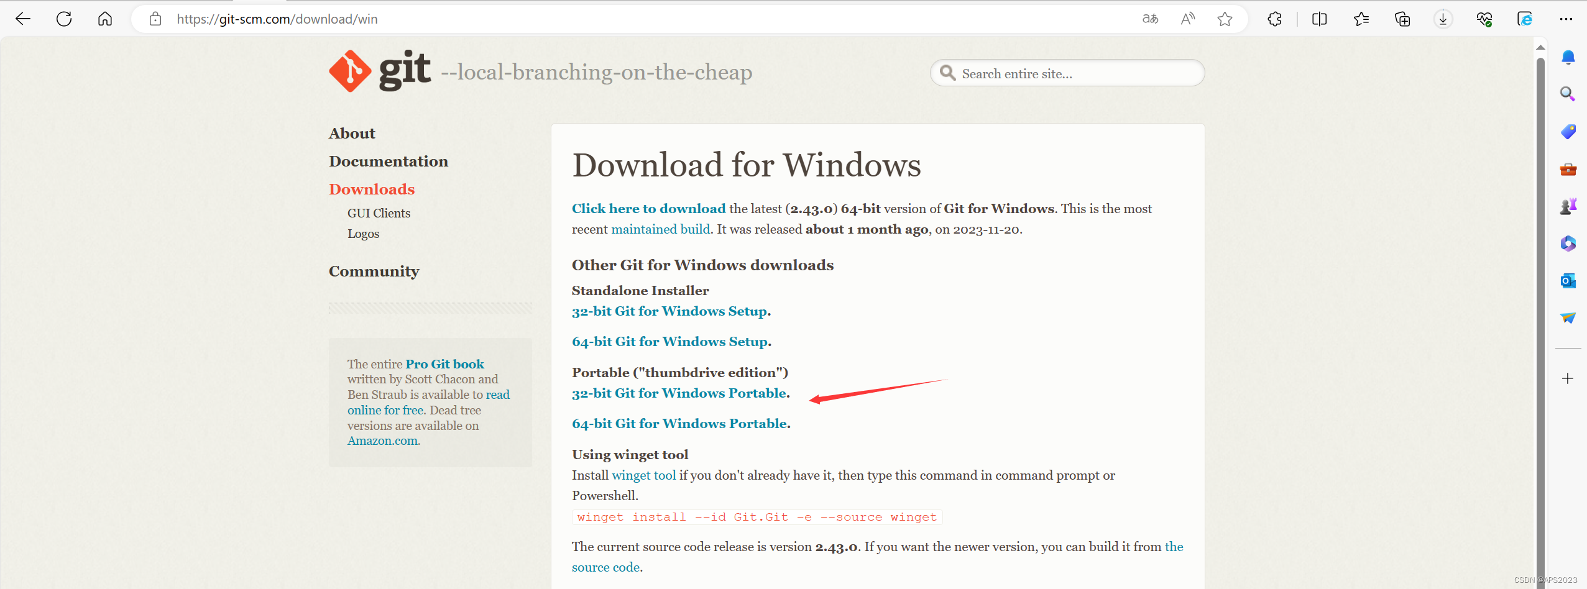
Task: Click the winget install command text
Action: point(757,517)
